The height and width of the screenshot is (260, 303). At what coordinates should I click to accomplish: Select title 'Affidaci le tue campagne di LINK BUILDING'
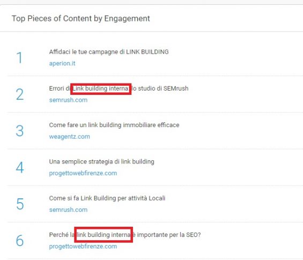click(x=109, y=52)
